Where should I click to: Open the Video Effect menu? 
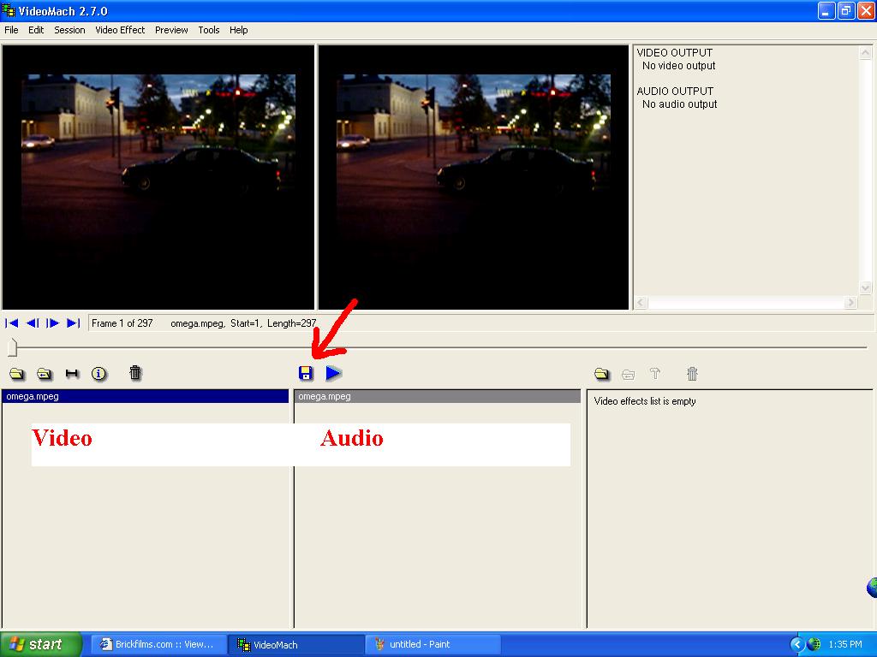coord(120,30)
